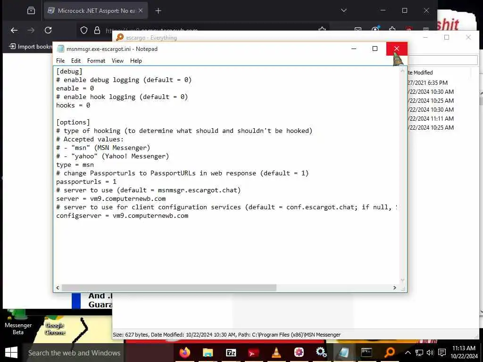Expand the Firefox list-all-tabs chevron
The height and width of the screenshot is (362, 483).
tap(344, 10)
